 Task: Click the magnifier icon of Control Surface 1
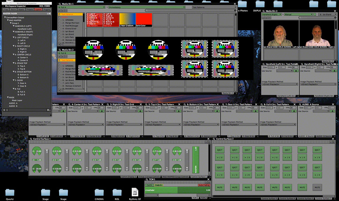click(31, 139)
